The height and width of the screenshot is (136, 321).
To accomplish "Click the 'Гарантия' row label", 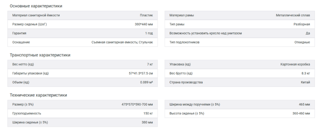I will point(19,33).
